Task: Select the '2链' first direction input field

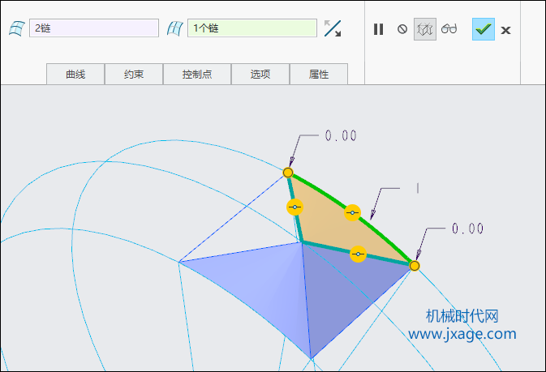Action: click(94, 28)
